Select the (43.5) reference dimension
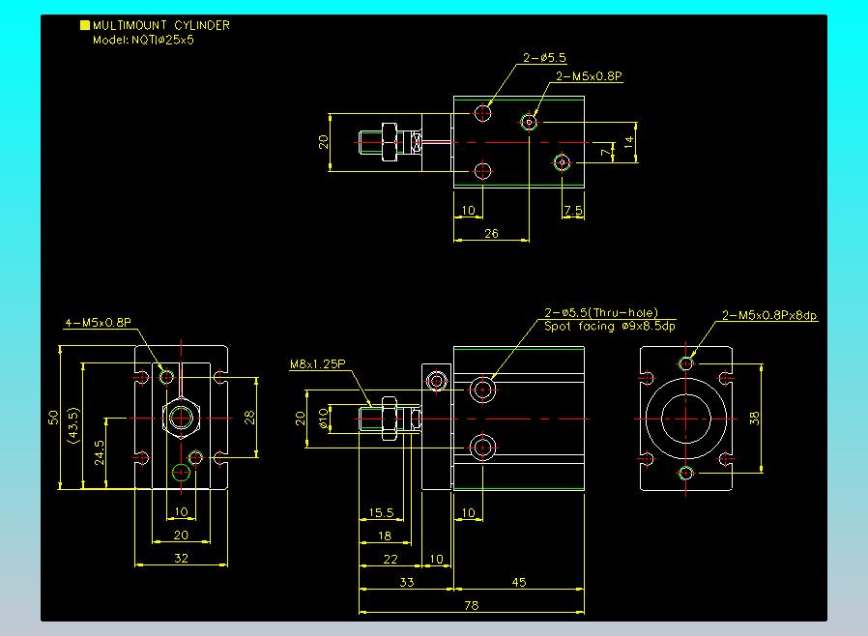The height and width of the screenshot is (636, 868). 73,425
